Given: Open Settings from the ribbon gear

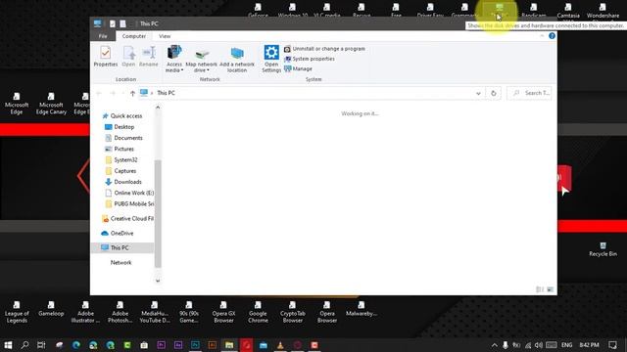Looking at the screenshot, I should click(271, 59).
